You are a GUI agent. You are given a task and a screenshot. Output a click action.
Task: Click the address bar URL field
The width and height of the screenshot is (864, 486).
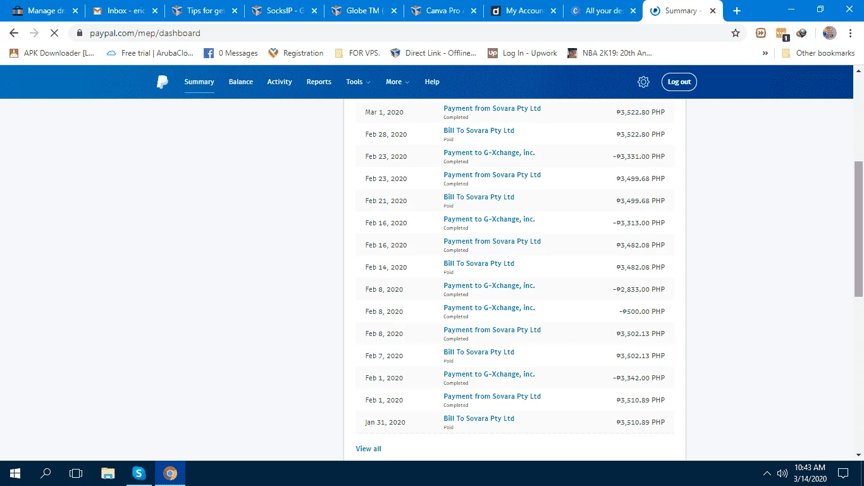405,33
